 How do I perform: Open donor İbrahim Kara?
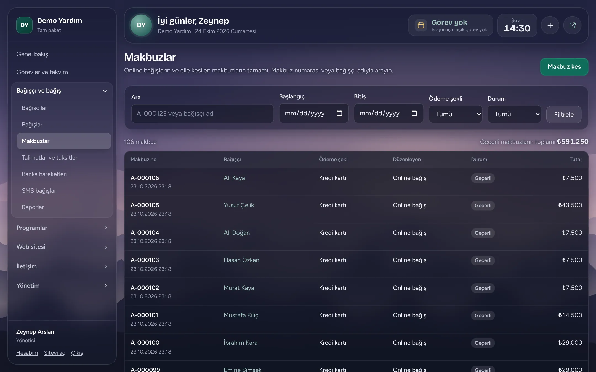pyautogui.click(x=240, y=343)
